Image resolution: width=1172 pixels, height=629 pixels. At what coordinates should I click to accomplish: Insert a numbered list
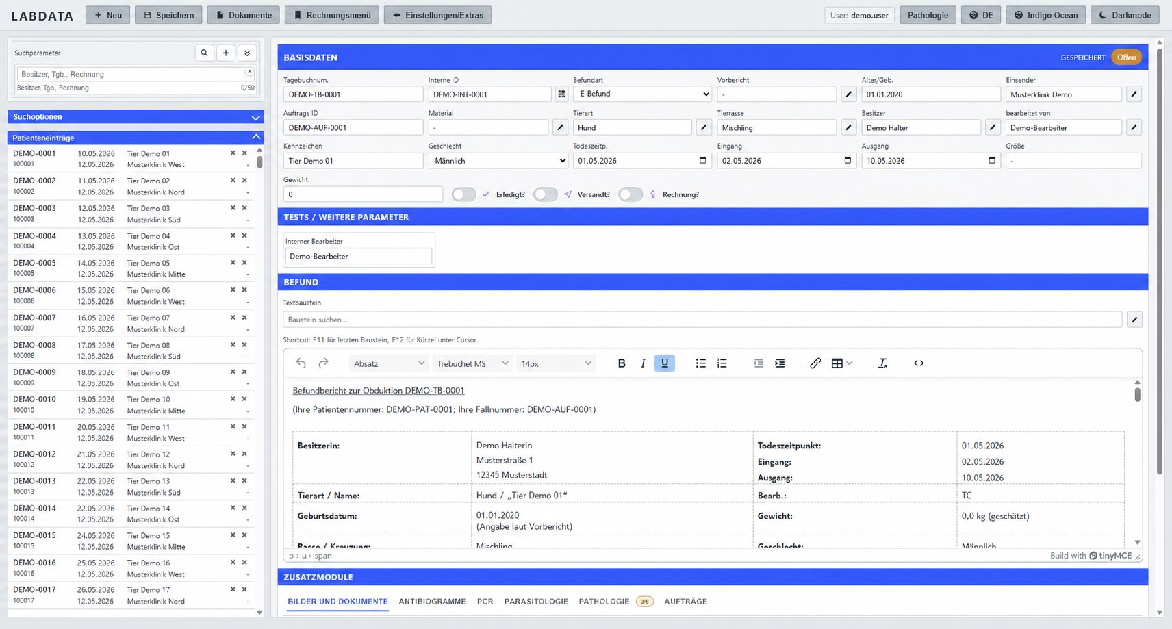coord(722,363)
